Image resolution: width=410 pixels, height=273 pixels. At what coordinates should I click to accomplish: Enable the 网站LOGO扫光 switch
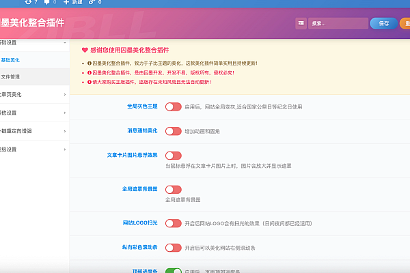174,223
